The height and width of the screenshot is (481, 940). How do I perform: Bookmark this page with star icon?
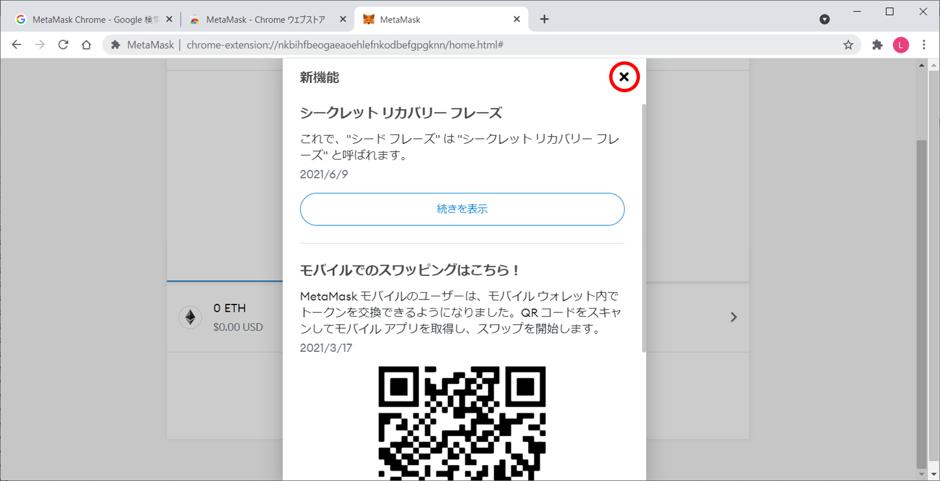point(848,45)
